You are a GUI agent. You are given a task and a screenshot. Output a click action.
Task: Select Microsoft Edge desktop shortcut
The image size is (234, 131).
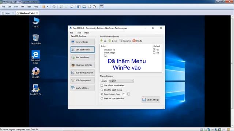tap(36, 57)
